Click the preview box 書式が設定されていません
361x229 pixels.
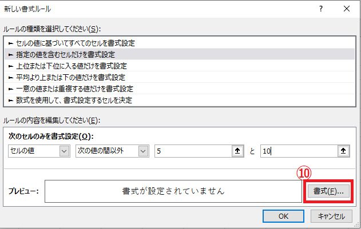click(x=173, y=191)
